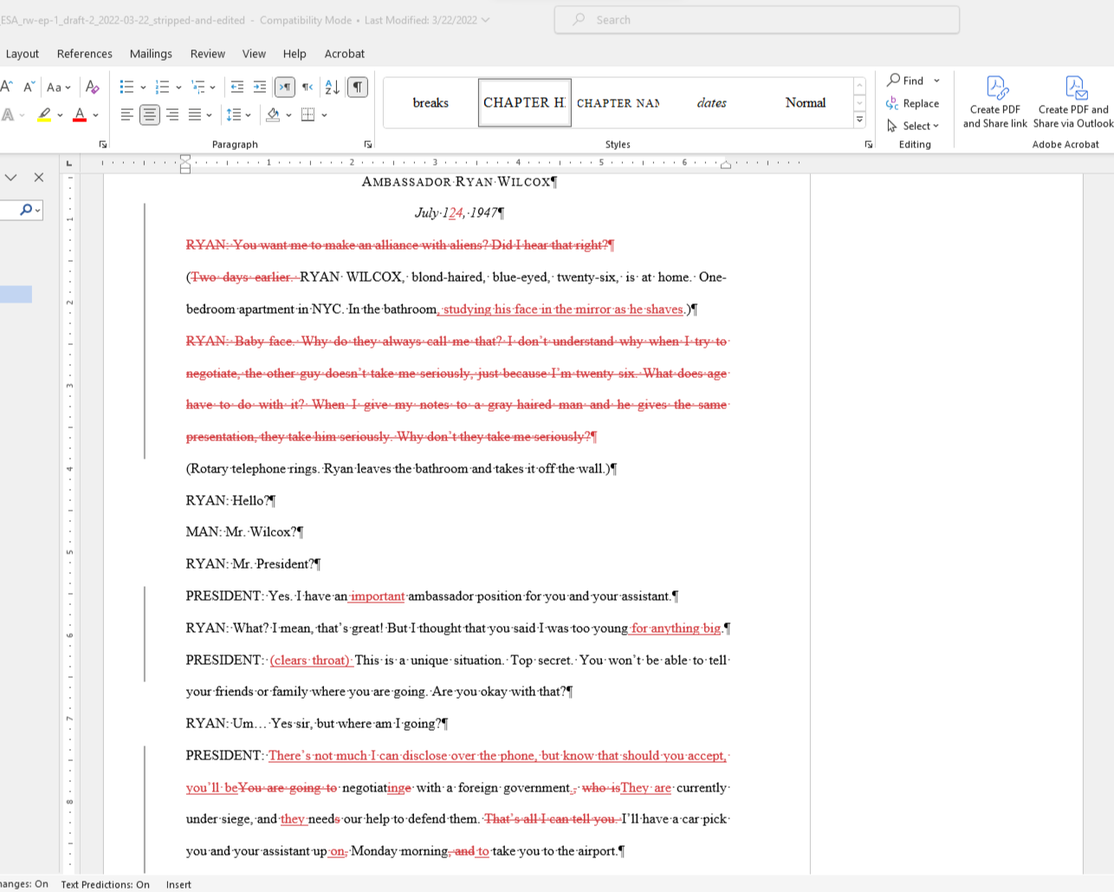Apply red font color
Viewport: 1114px width, 892px height.
click(x=80, y=114)
